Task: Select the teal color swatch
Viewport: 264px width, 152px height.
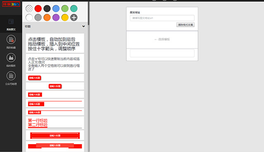Action: (x=74, y=9)
